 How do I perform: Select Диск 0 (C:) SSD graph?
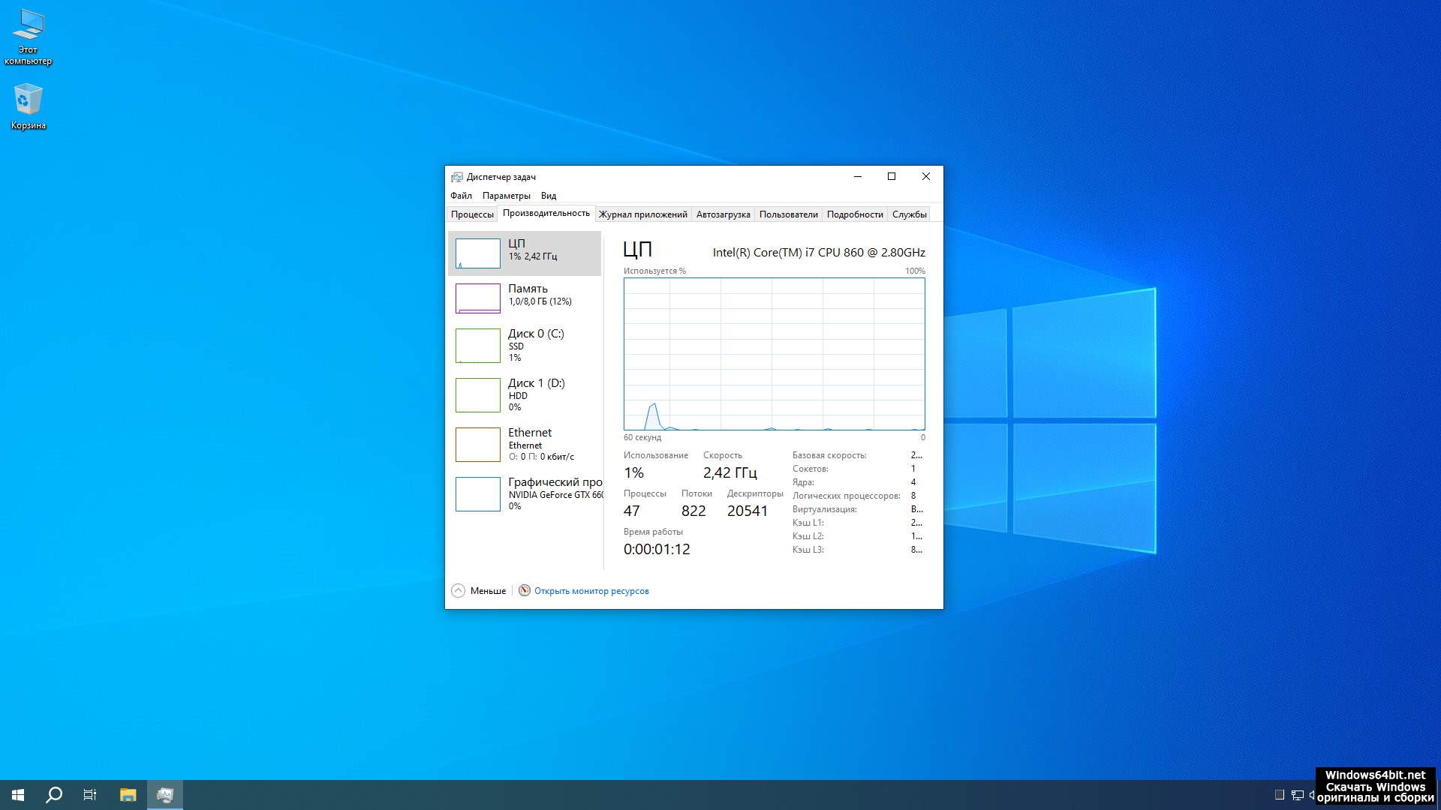(x=524, y=345)
